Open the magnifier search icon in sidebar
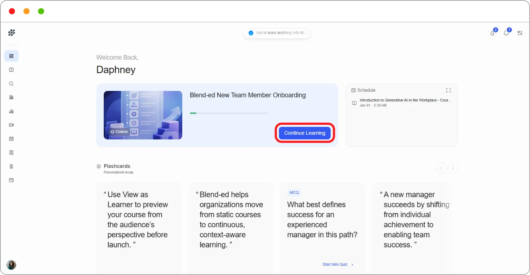 tap(11, 84)
